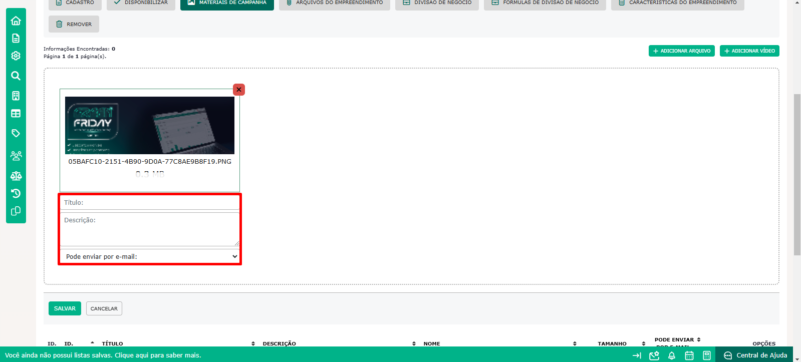
Task: Sort by the second ID column arrow
Action: [92, 343]
